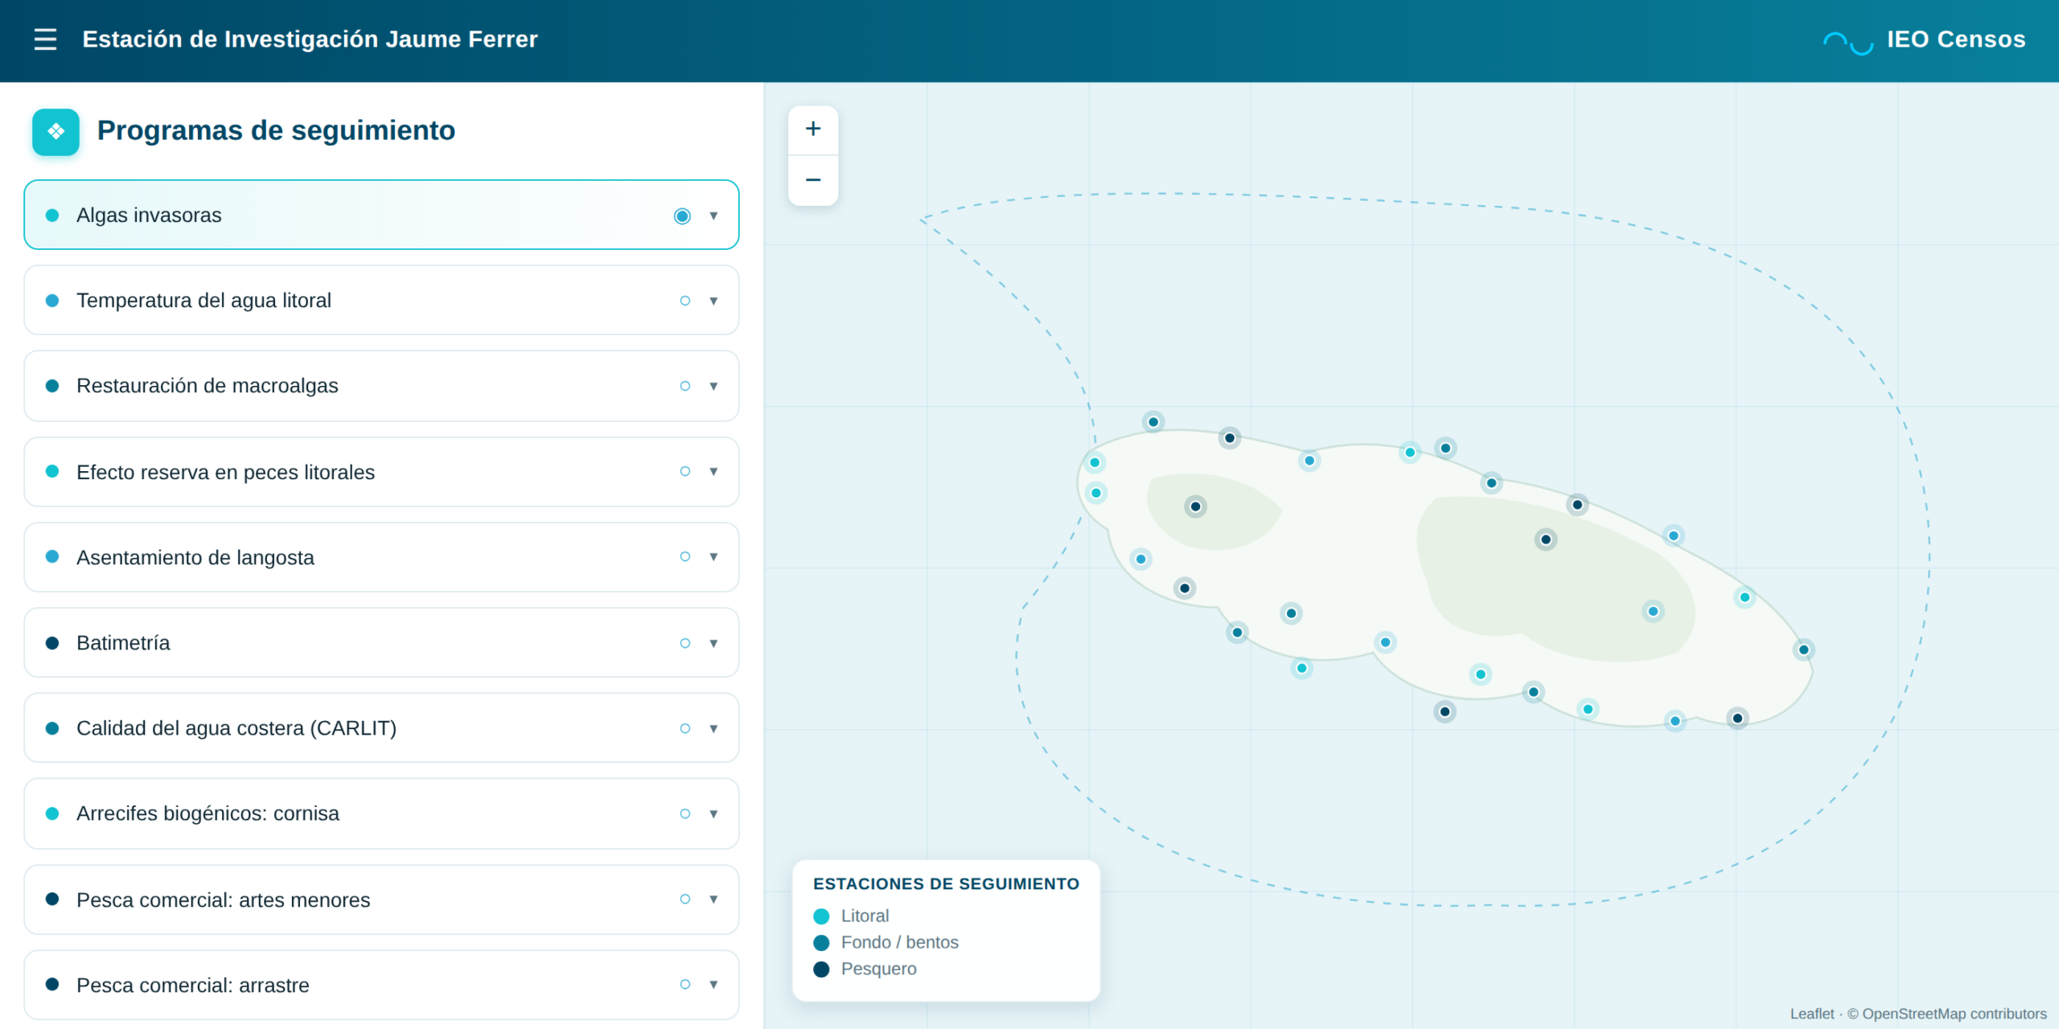Click the Litoral legend color swatch
Screen dimensions: 2059x1029
pyautogui.click(x=821, y=916)
